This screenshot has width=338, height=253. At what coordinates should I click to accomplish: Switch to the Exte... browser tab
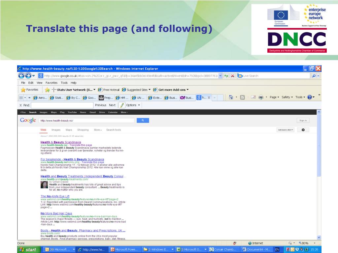point(155,98)
